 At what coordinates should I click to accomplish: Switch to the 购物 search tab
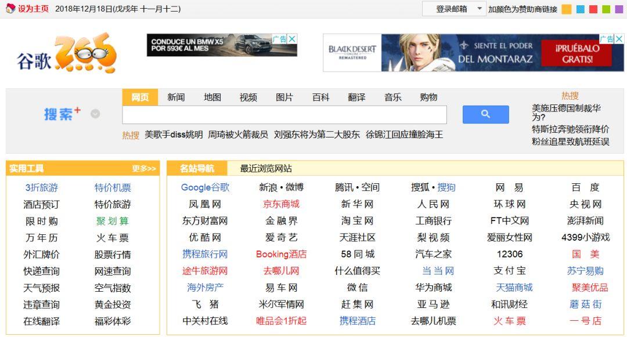click(x=428, y=97)
